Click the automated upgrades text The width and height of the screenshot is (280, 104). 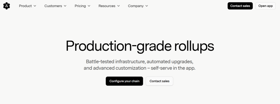pyautogui.click(x=170, y=62)
